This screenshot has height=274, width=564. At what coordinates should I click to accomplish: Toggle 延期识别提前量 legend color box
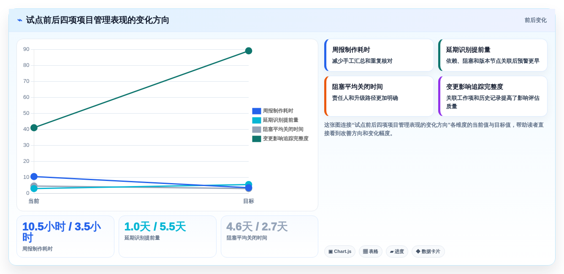257,120
